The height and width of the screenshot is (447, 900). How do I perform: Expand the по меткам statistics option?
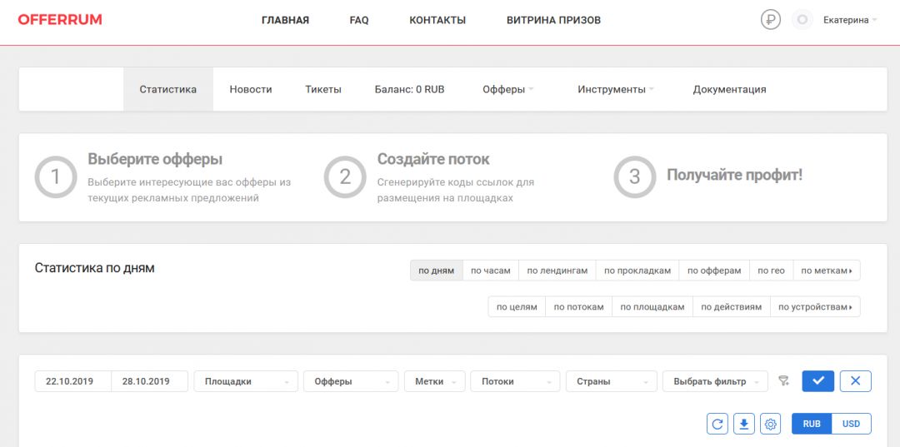[x=827, y=271]
